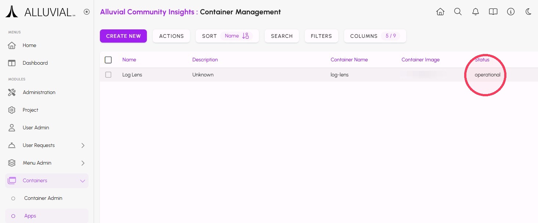The image size is (538, 223).
Task: Click the Containers window icon
Action: pos(12,180)
